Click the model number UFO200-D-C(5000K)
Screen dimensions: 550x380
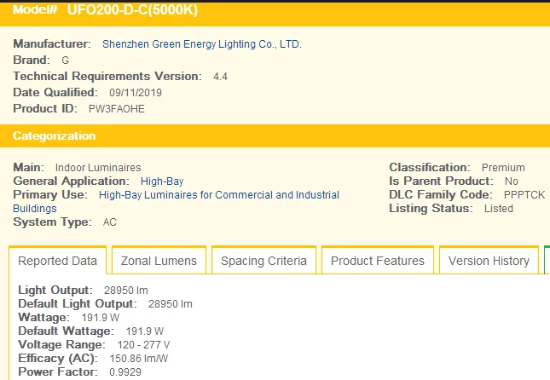[132, 9]
